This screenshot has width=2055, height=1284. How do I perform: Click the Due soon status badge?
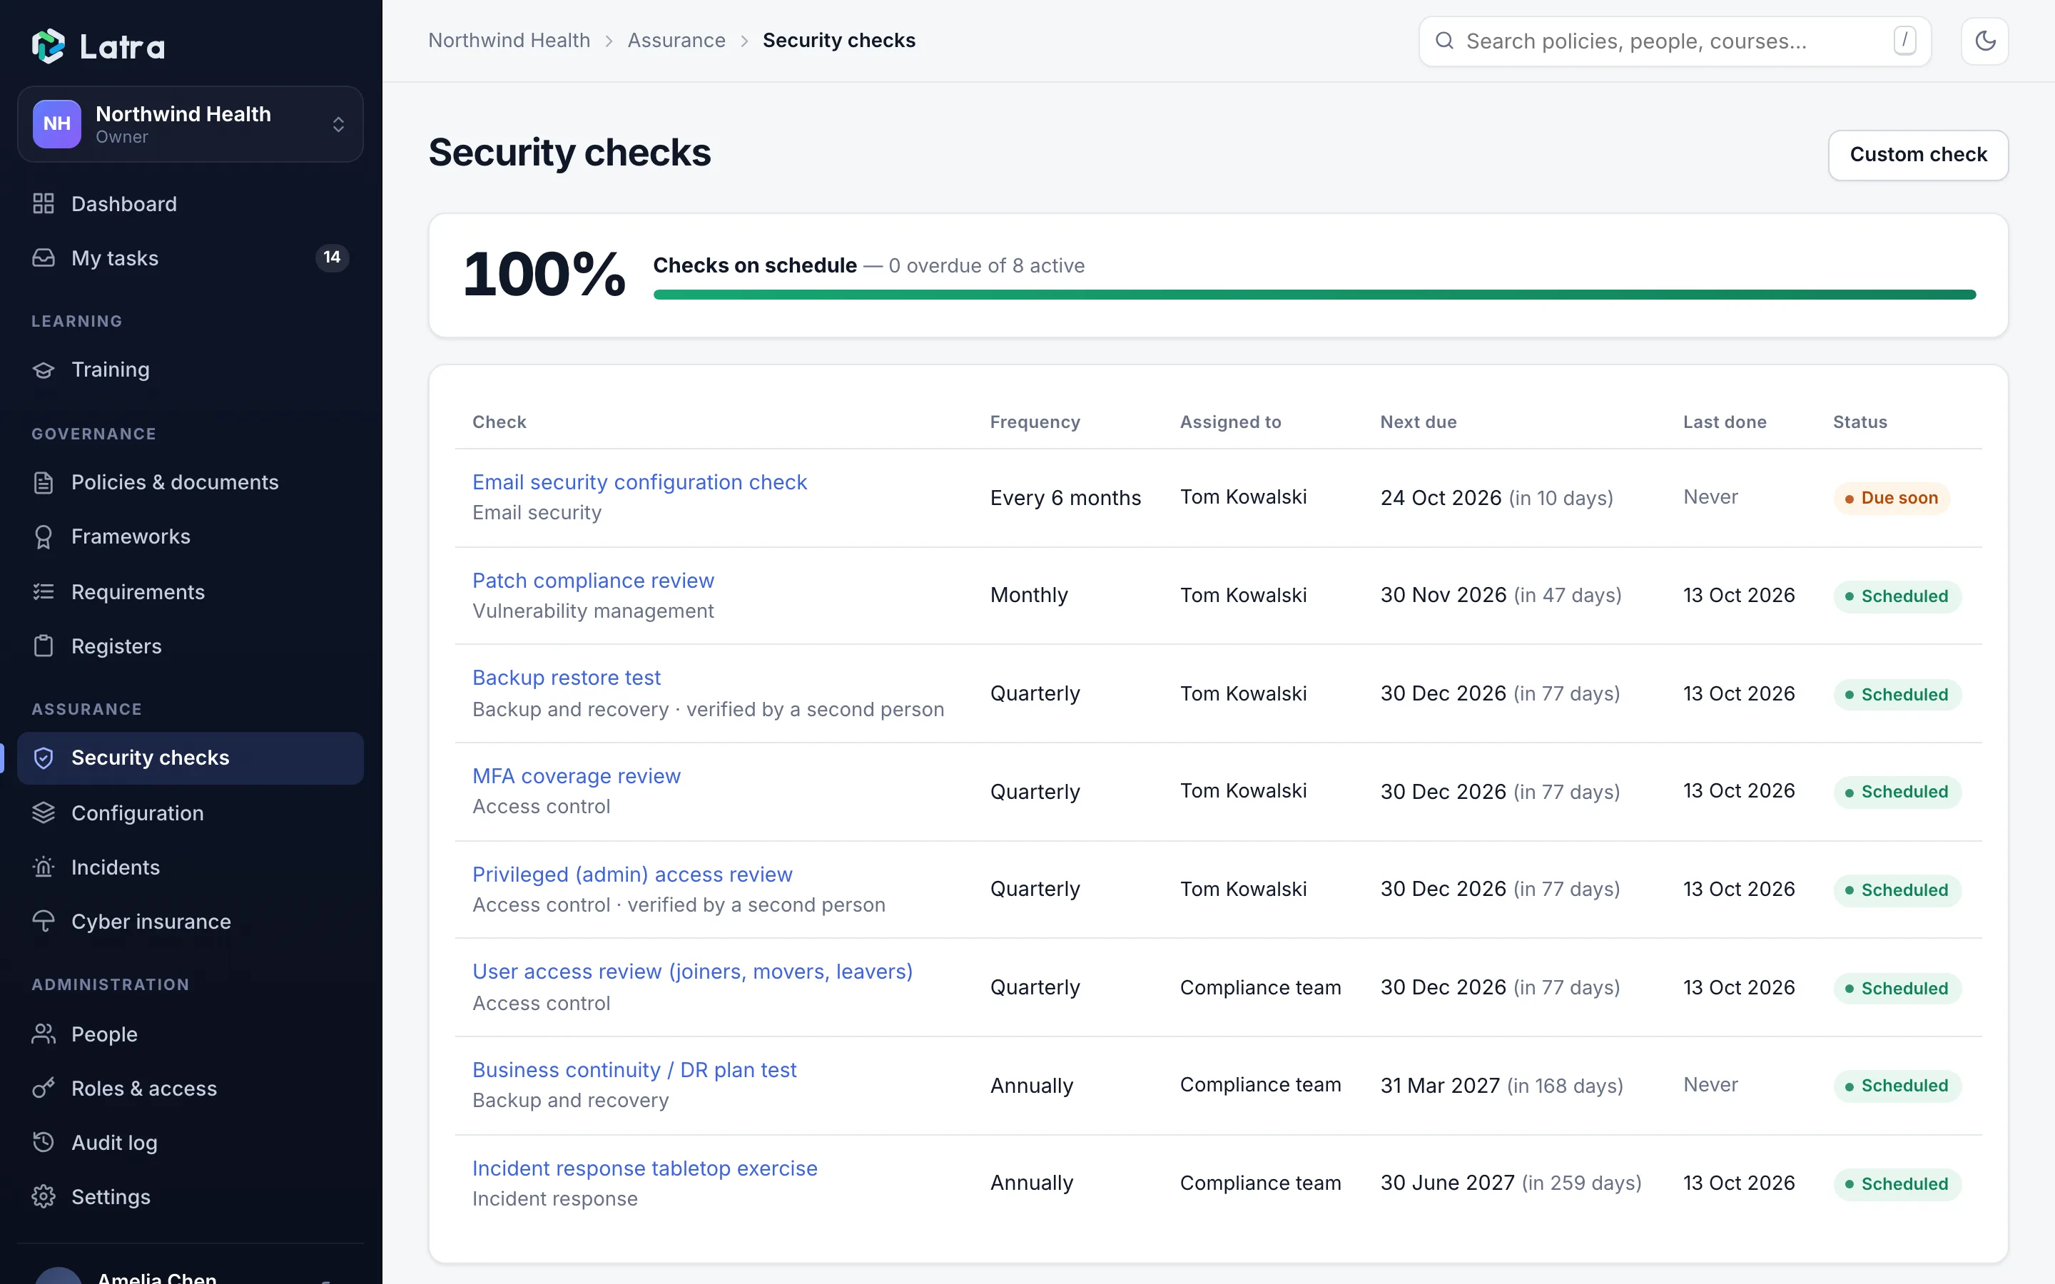[1892, 498]
